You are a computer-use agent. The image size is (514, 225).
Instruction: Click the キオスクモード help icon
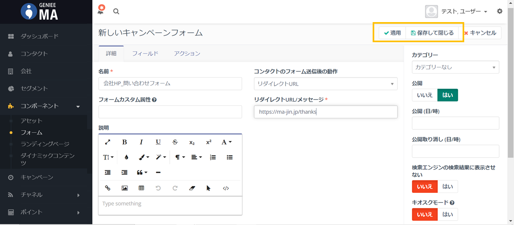click(x=452, y=203)
